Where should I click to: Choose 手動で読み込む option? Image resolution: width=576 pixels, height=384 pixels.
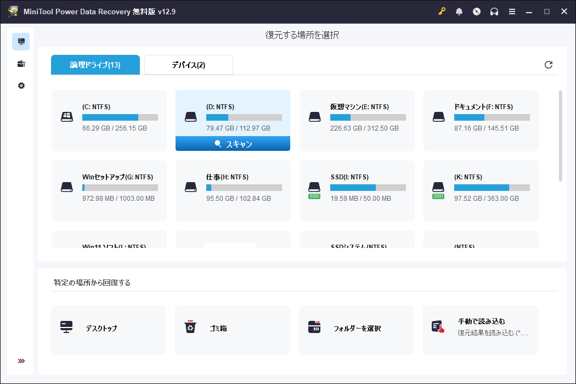[481, 330]
